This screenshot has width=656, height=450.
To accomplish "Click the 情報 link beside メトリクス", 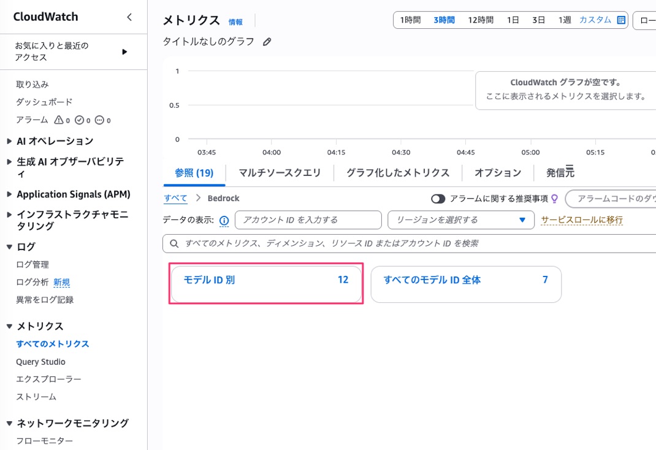I will click(235, 22).
